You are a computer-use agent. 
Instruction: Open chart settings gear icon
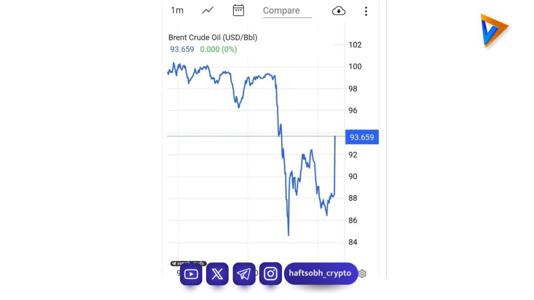click(362, 273)
